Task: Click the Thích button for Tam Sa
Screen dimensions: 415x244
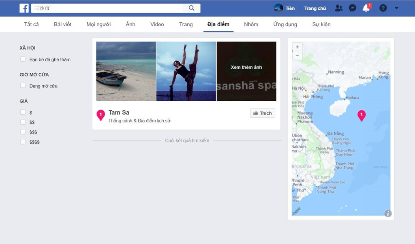Action: tap(262, 113)
